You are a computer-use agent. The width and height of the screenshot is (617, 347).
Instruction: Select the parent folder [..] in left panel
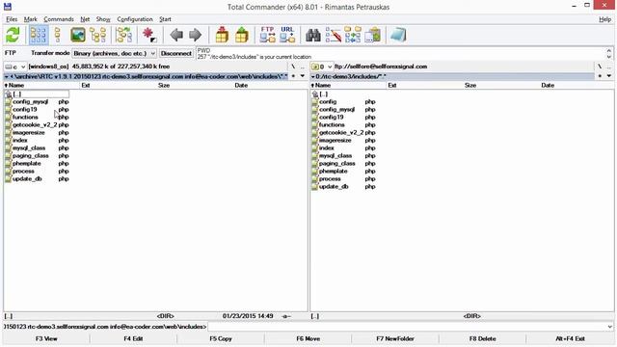coord(37,94)
